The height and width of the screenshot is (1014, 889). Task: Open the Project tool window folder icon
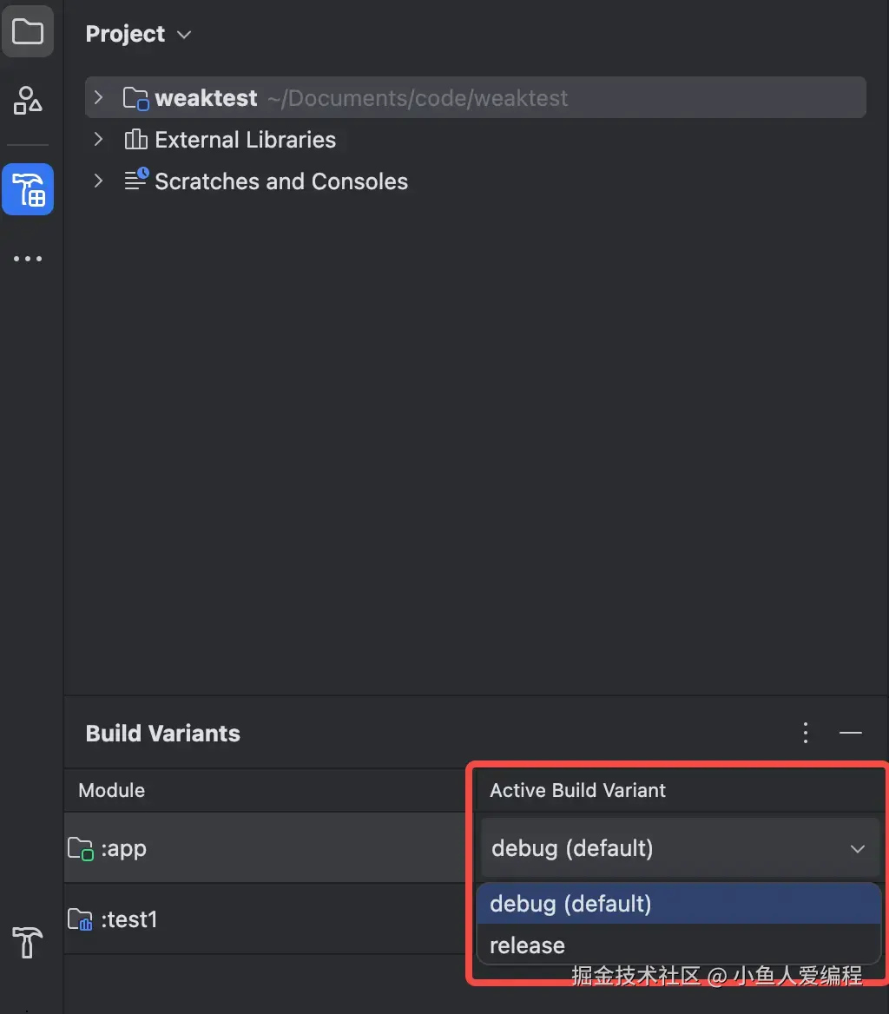pyautogui.click(x=28, y=33)
